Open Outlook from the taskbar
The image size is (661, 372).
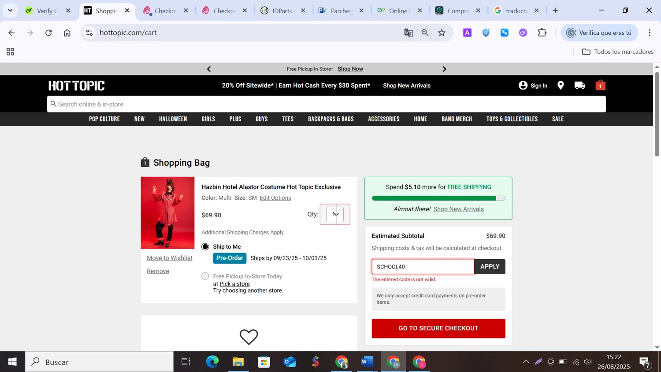[290, 362]
